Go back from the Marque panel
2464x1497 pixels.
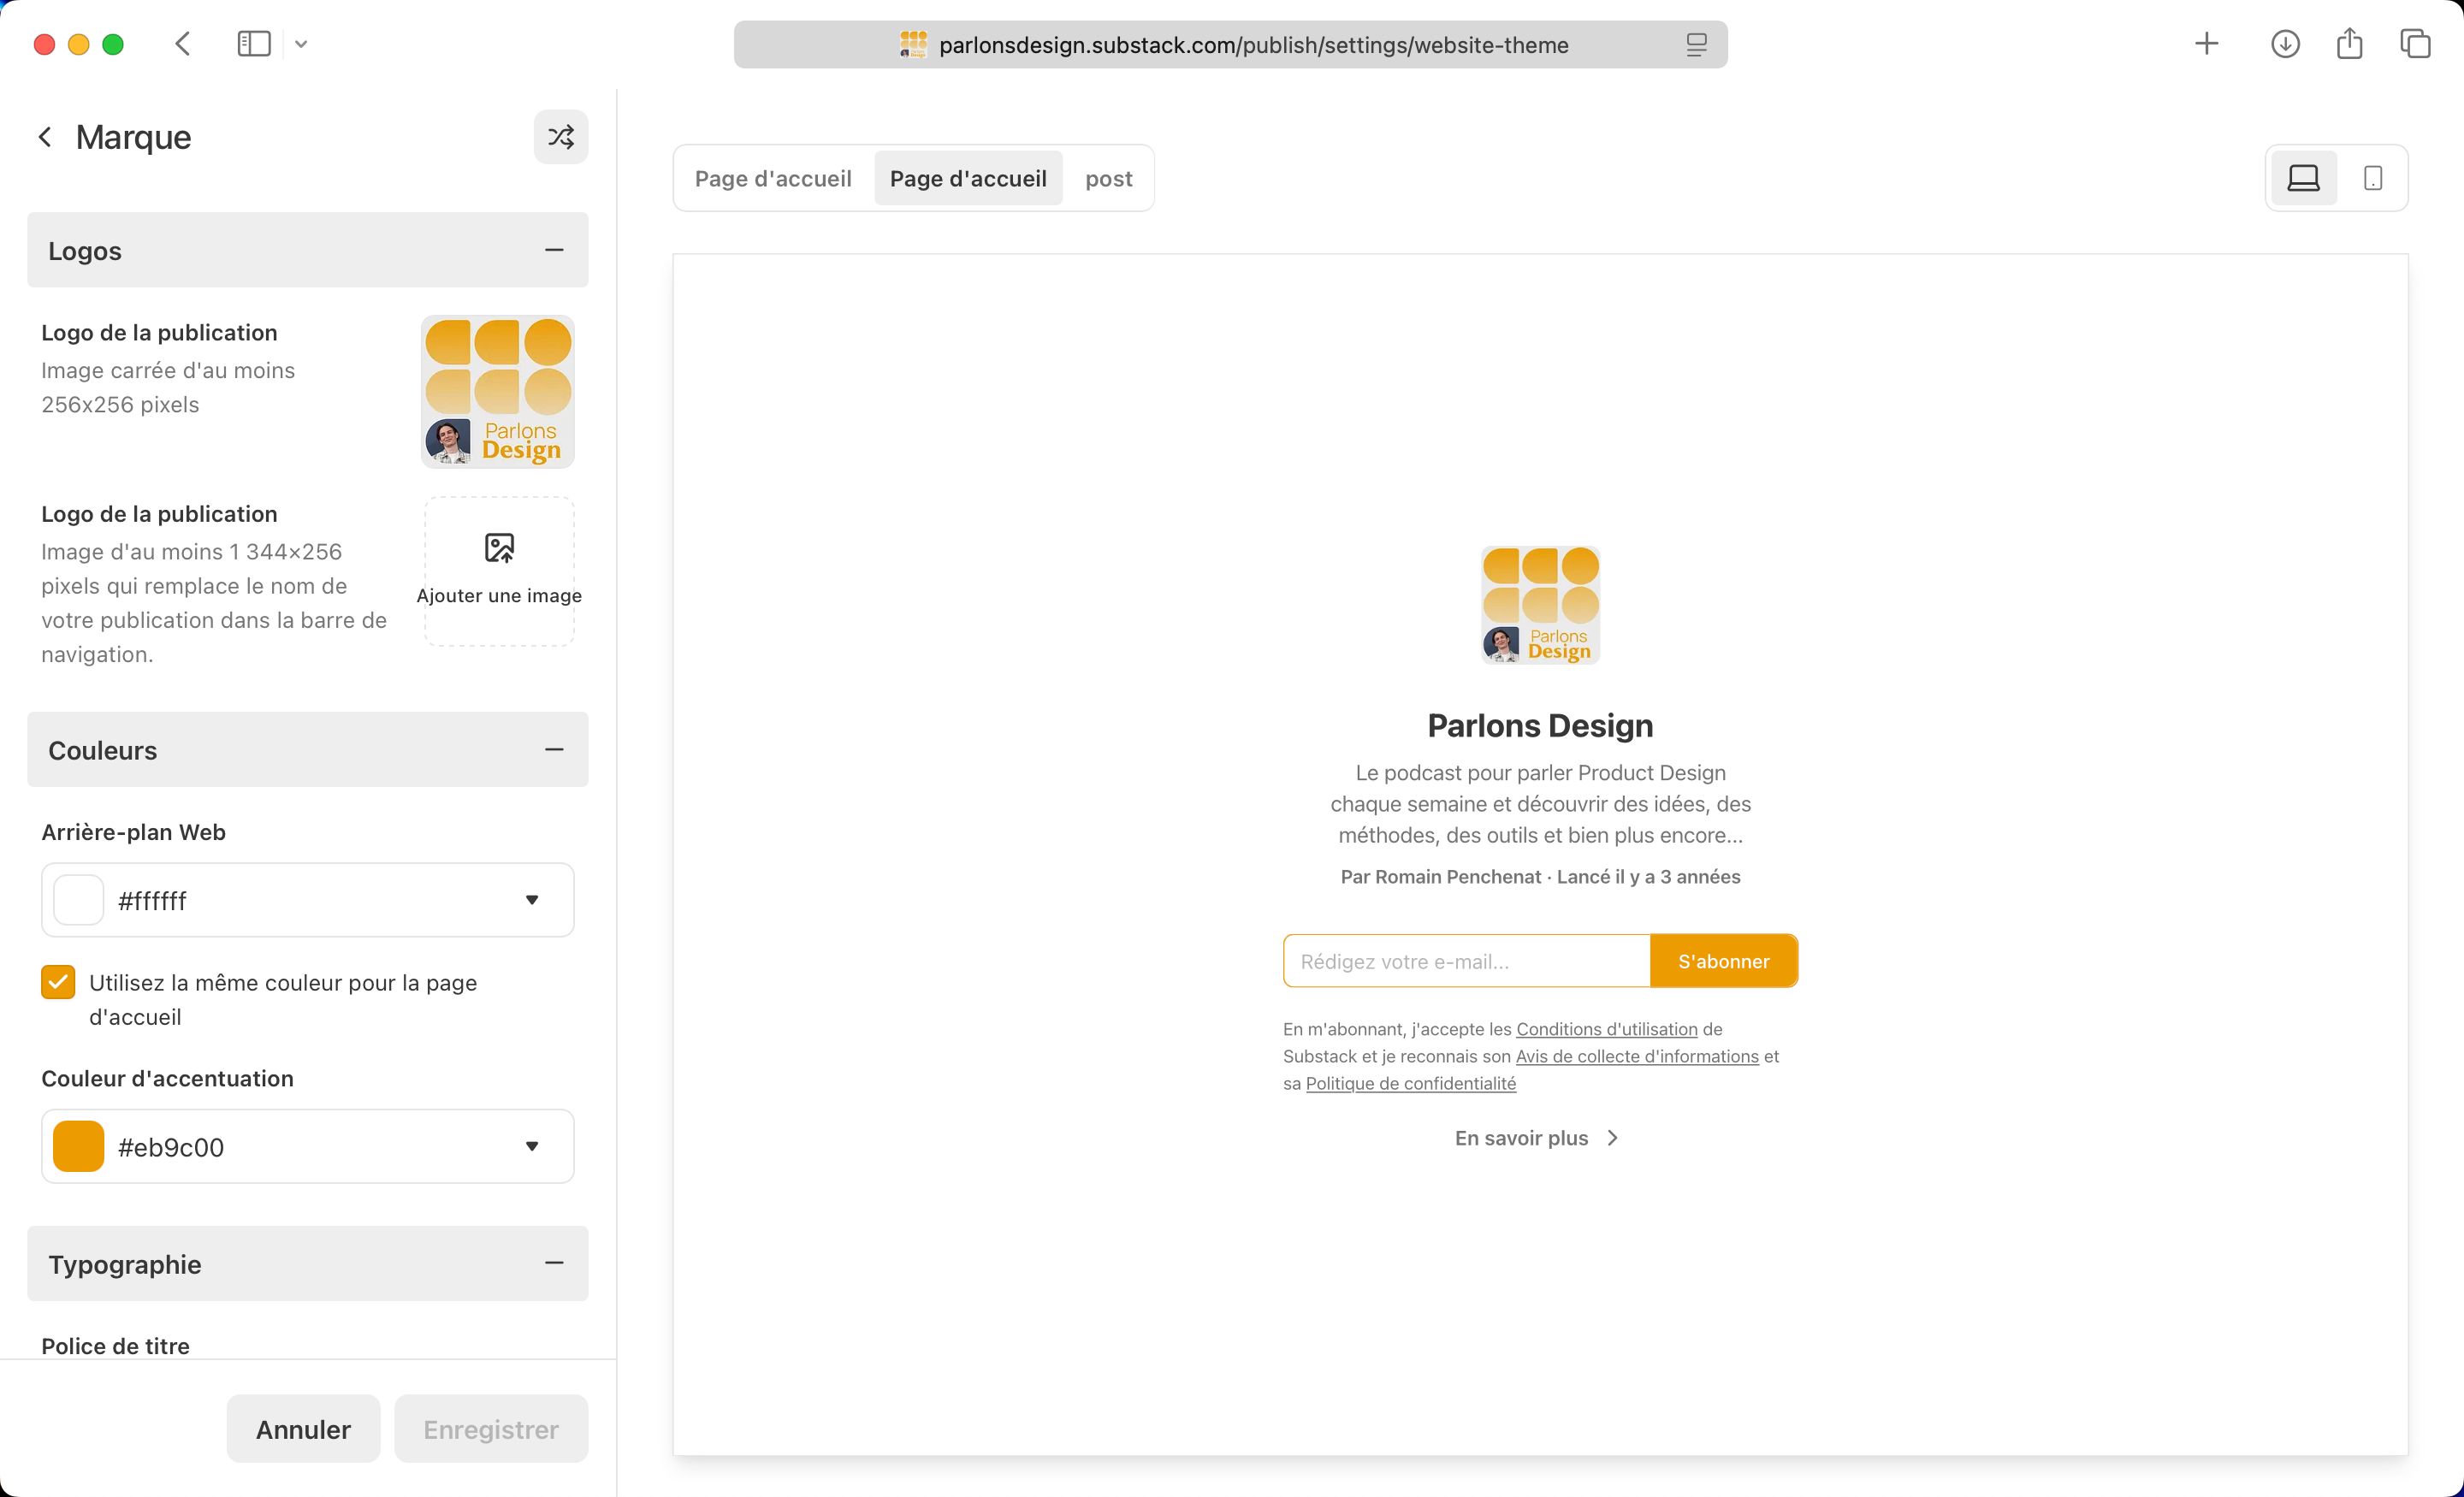pyautogui.click(x=45, y=137)
